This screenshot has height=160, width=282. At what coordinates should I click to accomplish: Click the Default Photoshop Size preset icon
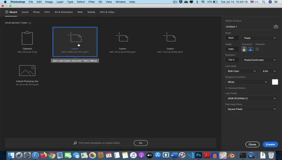point(27,71)
